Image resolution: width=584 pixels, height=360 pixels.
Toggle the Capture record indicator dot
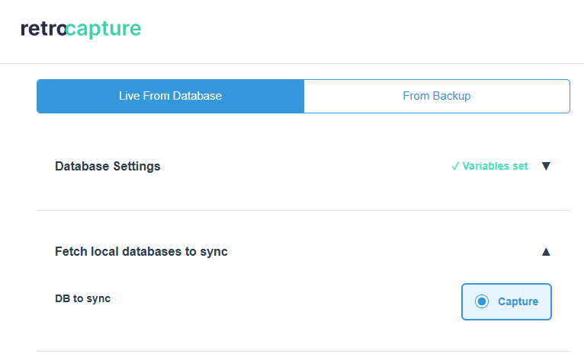(482, 301)
